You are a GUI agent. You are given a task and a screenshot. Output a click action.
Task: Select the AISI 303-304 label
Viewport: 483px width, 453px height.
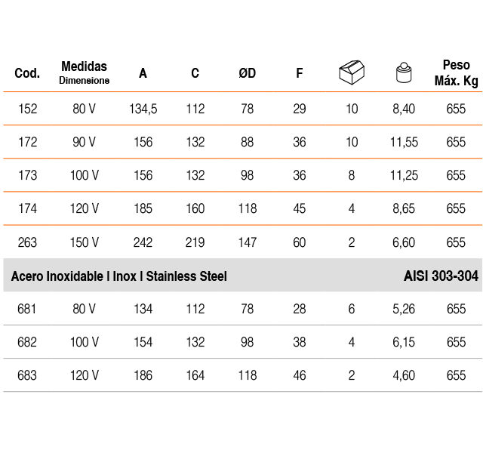point(441,276)
